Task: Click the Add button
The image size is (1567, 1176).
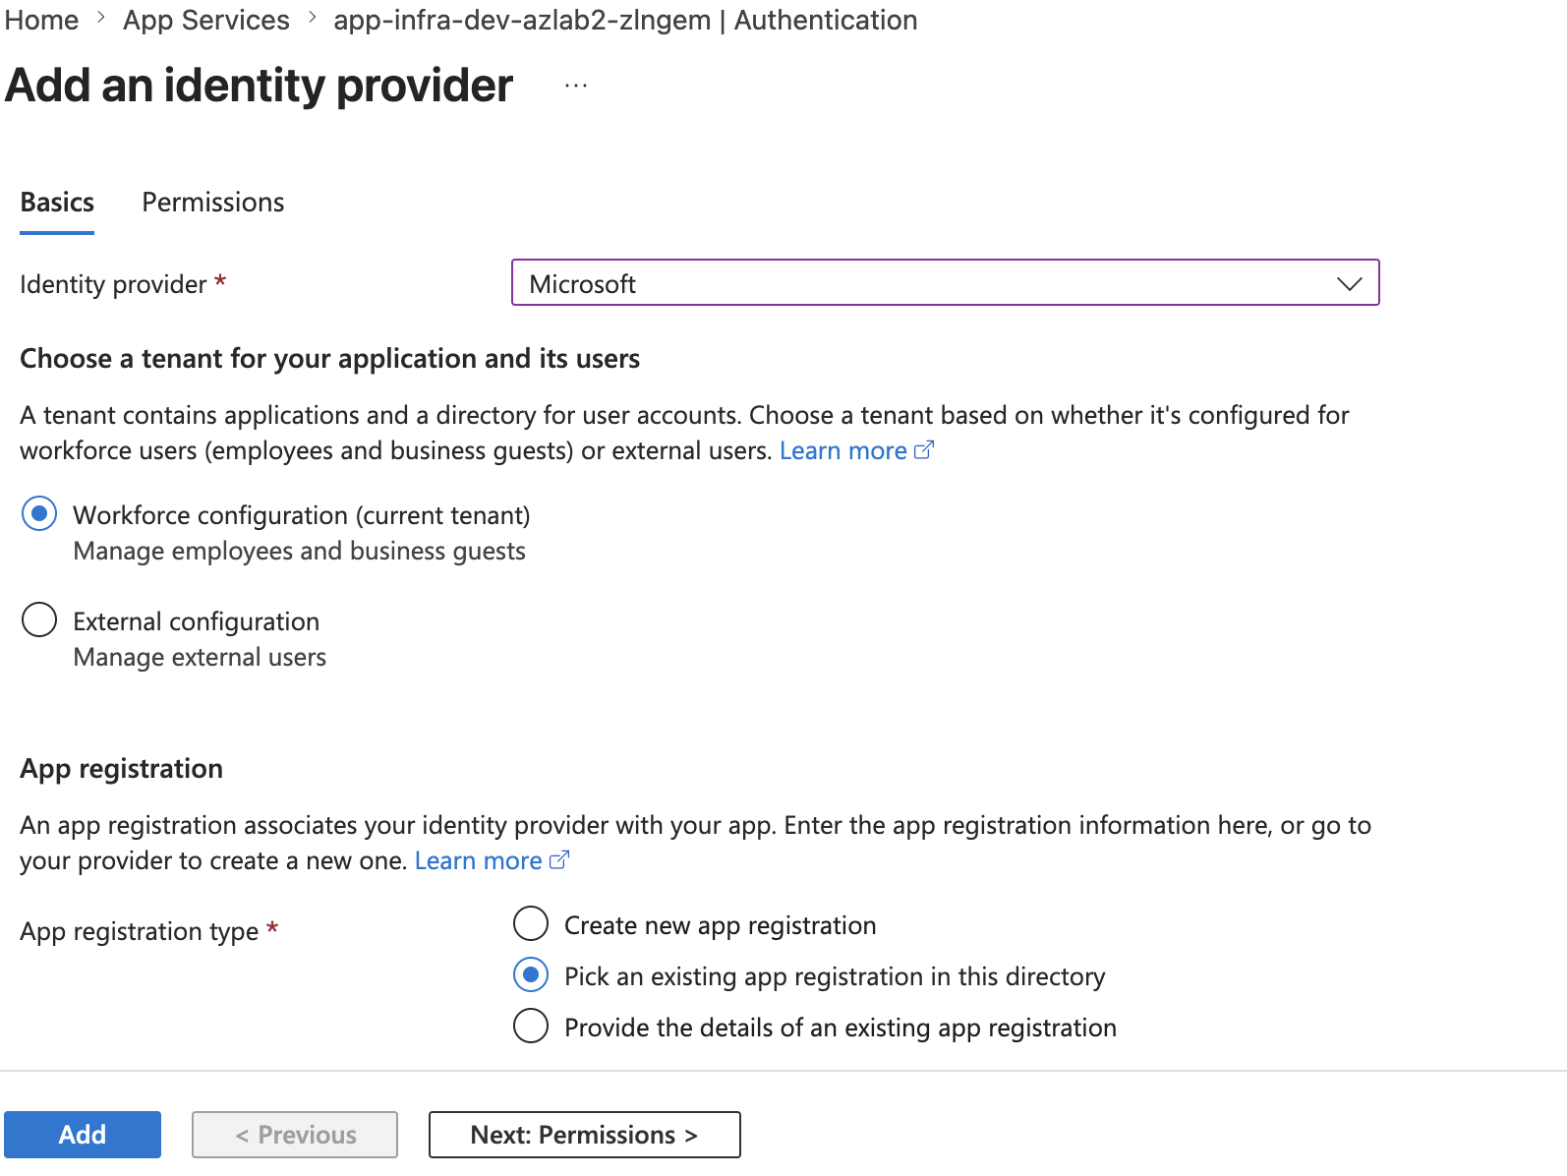Action: (83, 1135)
